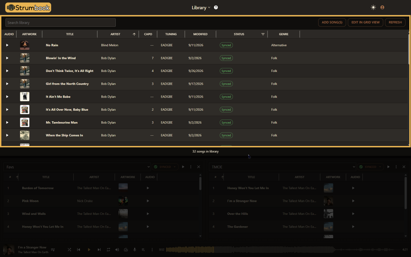Toggle light/dark theme sun icon
411x257 pixels.
click(x=373, y=7)
